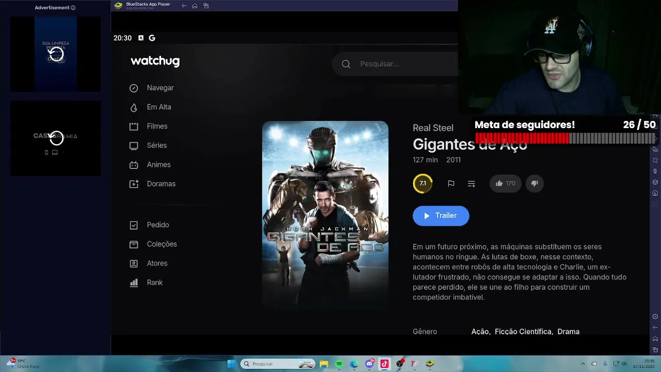Click the Atores sidebar label

point(157,263)
